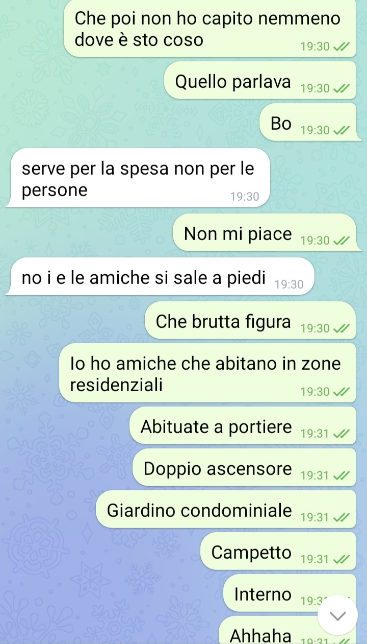Tap double-check icon on 'Che brutta figura'
The width and height of the screenshot is (367, 644).
(x=341, y=328)
